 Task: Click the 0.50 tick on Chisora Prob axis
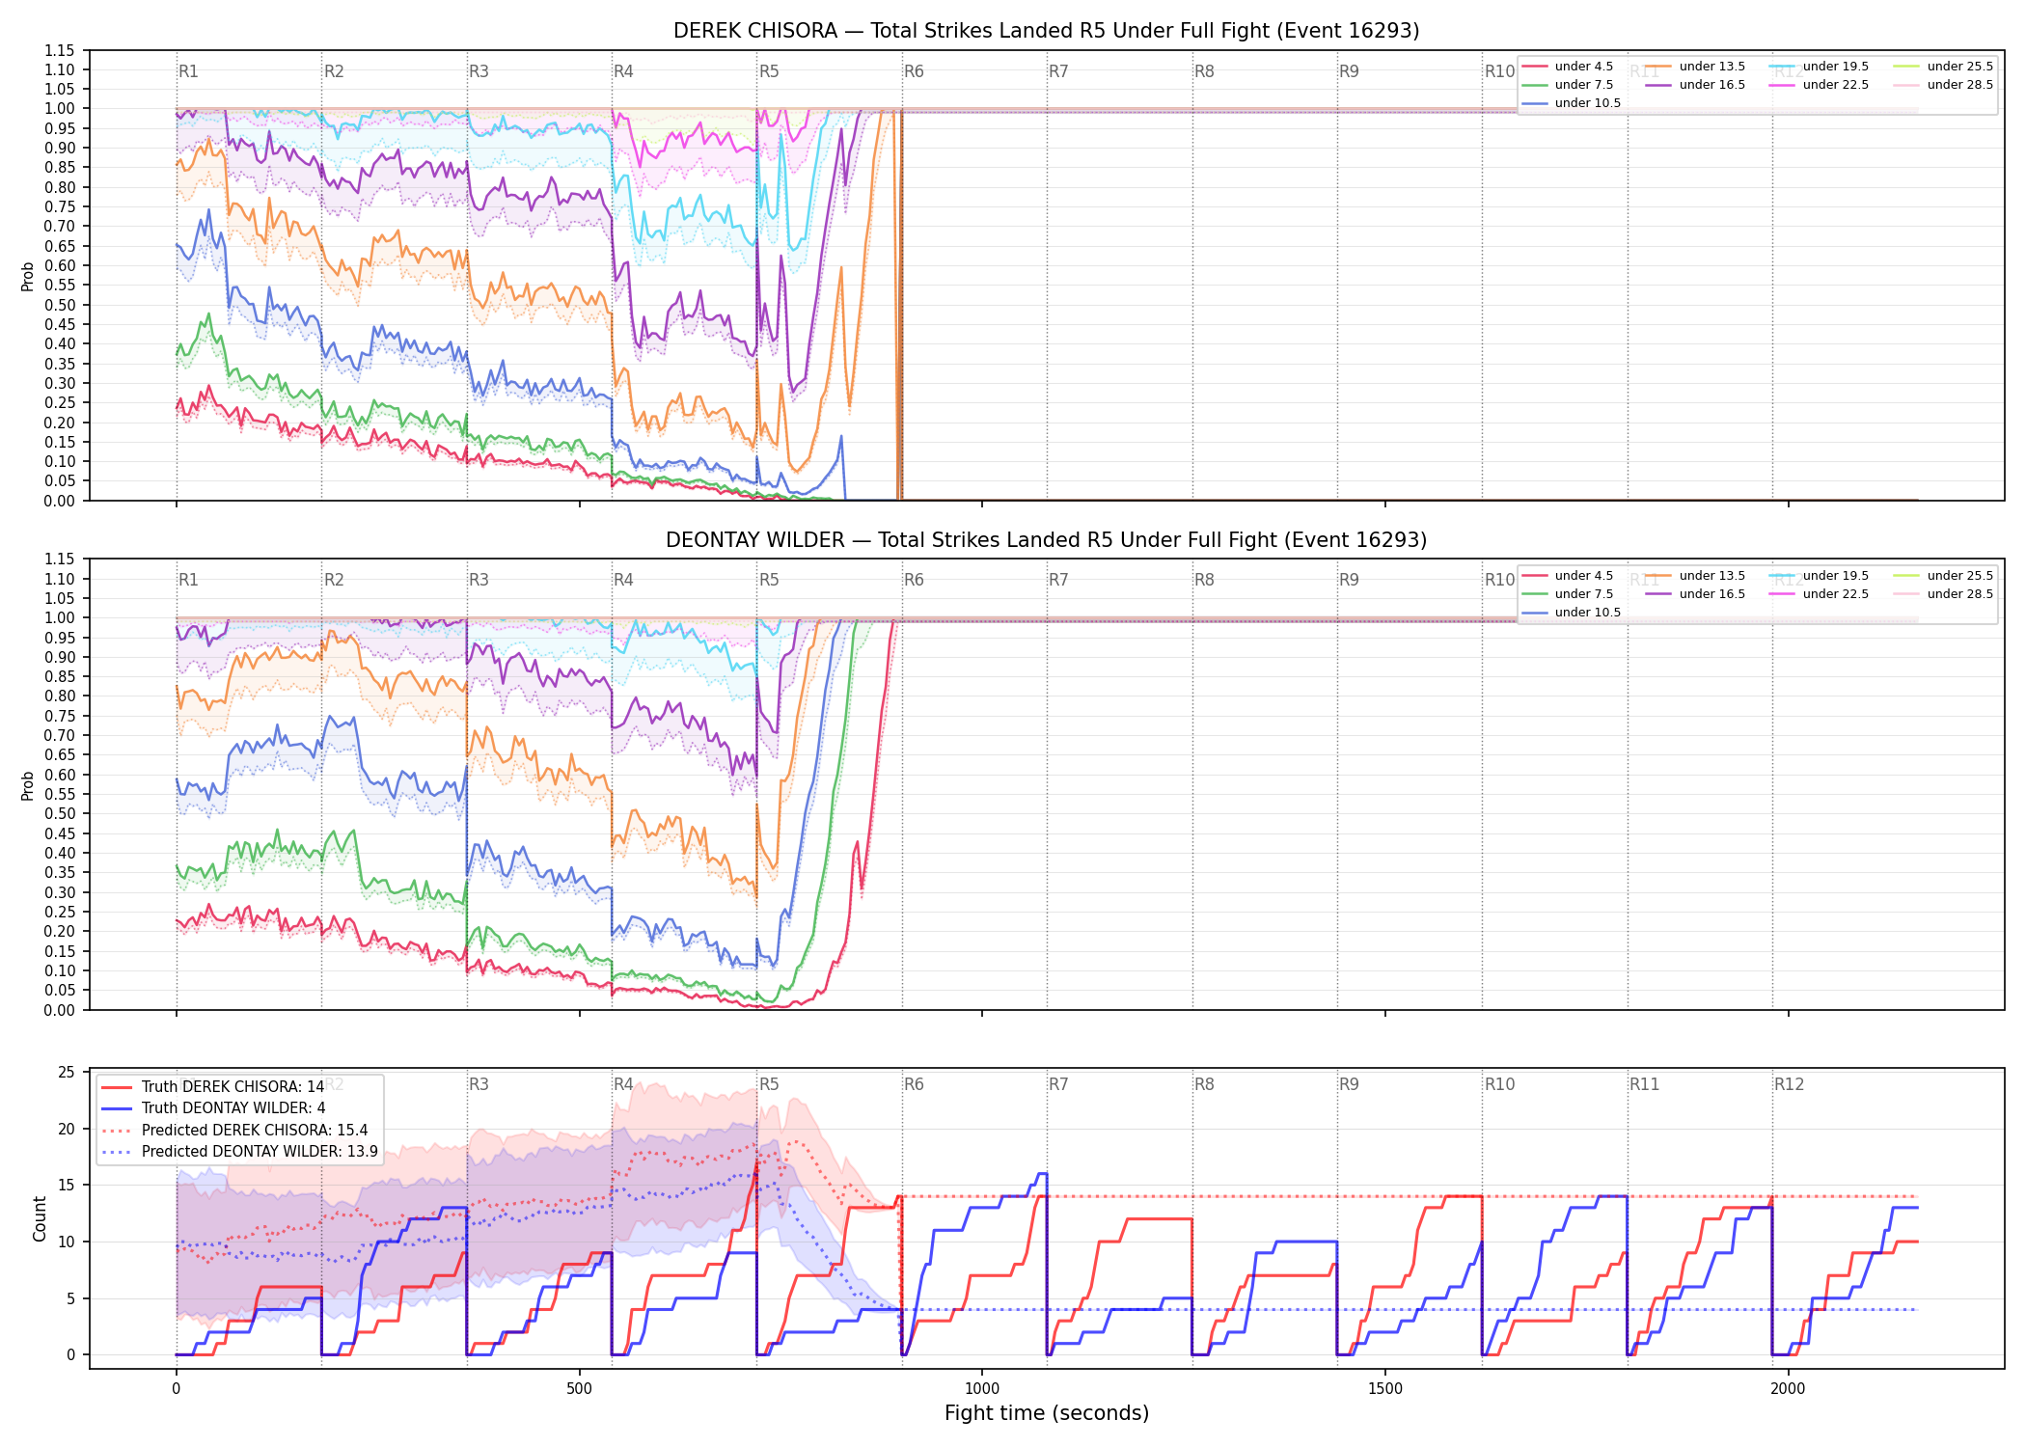pos(60,305)
